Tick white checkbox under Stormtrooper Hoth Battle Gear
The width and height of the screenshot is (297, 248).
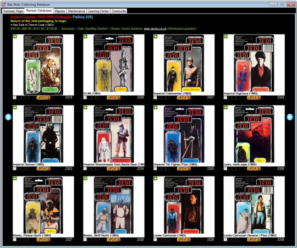tap(85, 168)
